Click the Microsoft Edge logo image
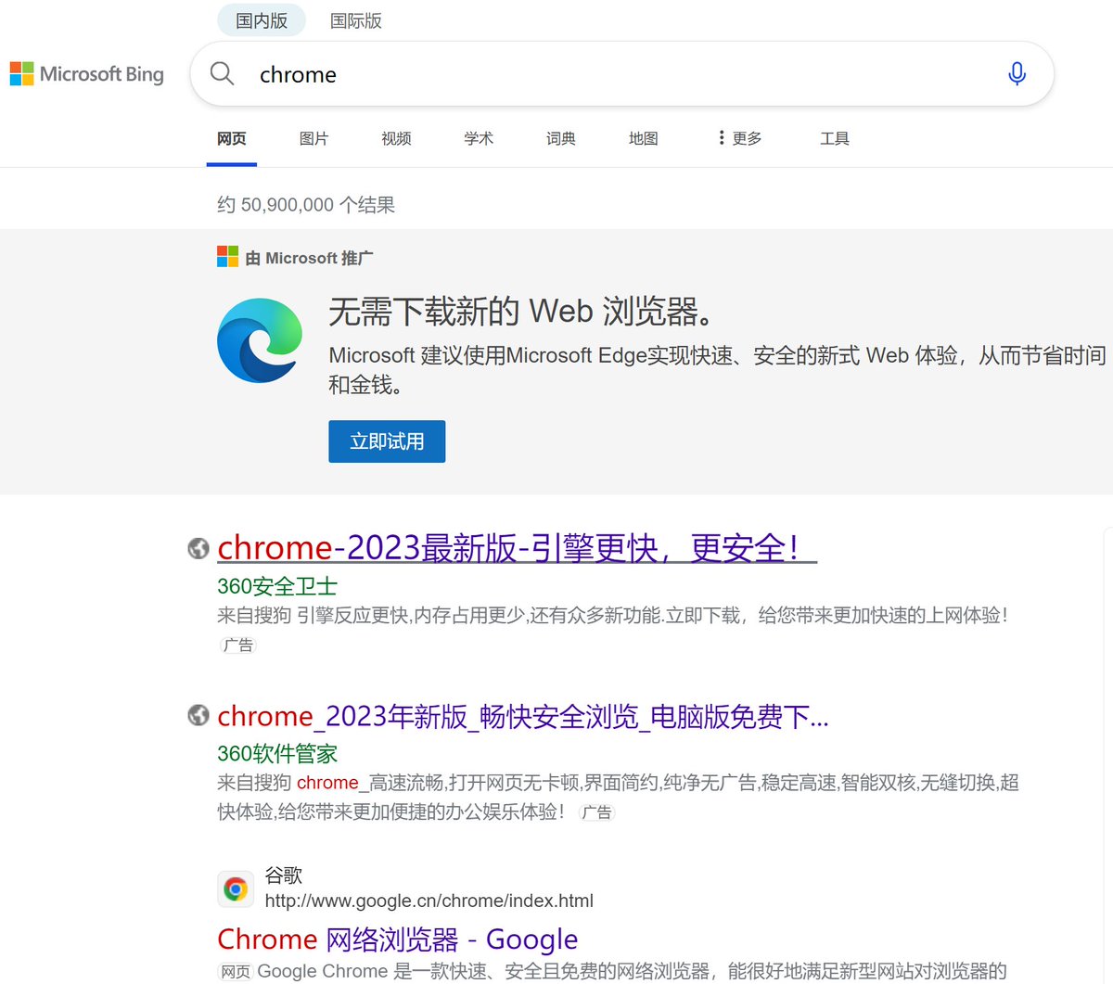1113x984 pixels. [x=260, y=340]
